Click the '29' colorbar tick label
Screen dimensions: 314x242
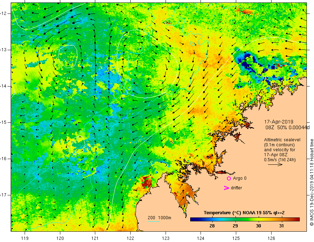tap(235, 226)
